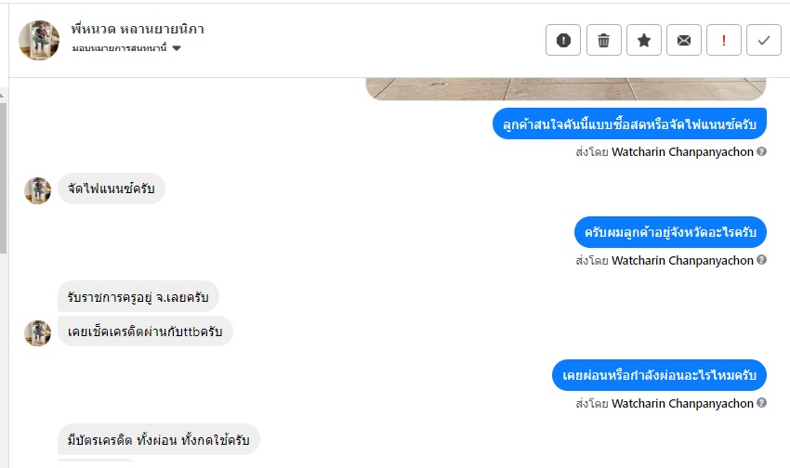Delete conversation with the trash icon
The image size is (790, 468).
click(x=604, y=40)
